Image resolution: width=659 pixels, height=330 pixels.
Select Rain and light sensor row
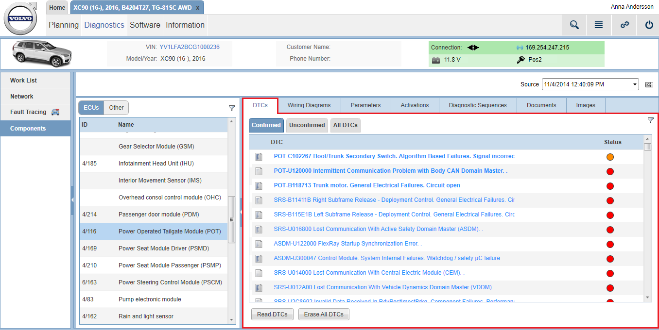[x=154, y=316]
